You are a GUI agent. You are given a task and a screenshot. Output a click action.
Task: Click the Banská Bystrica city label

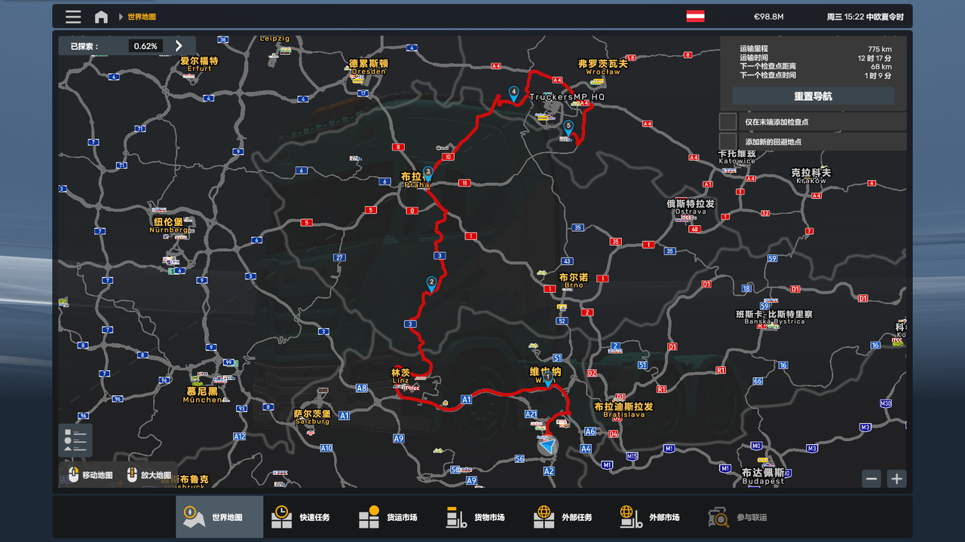click(x=775, y=318)
